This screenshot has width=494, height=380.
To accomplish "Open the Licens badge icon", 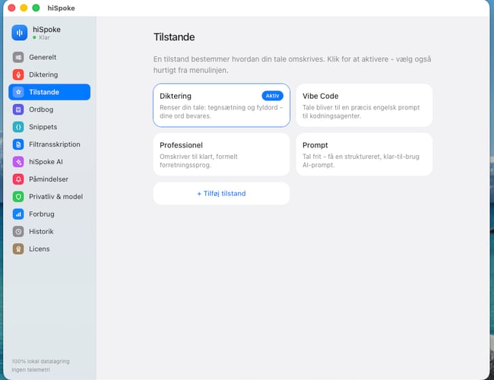I will click(x=18, y=249).
